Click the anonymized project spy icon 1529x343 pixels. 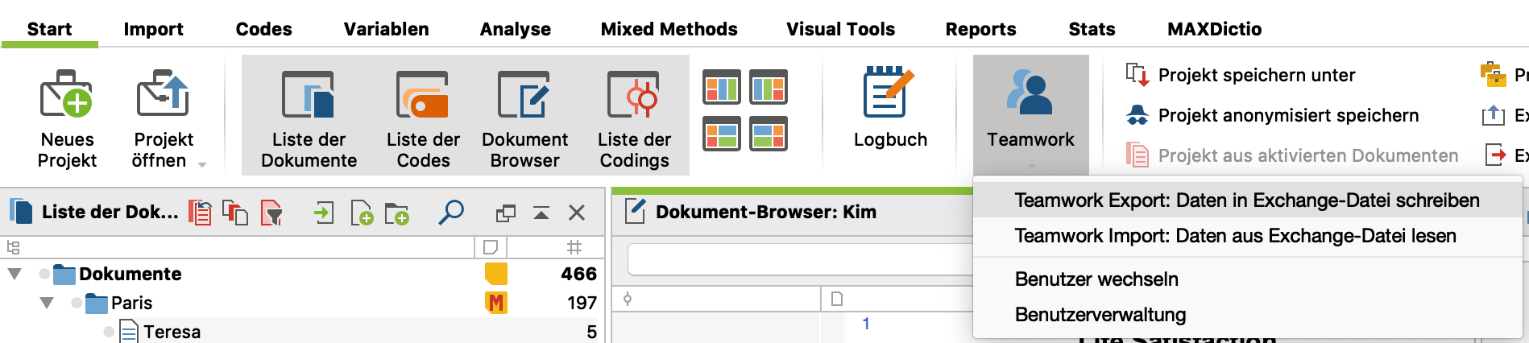tap(1137, 115)
